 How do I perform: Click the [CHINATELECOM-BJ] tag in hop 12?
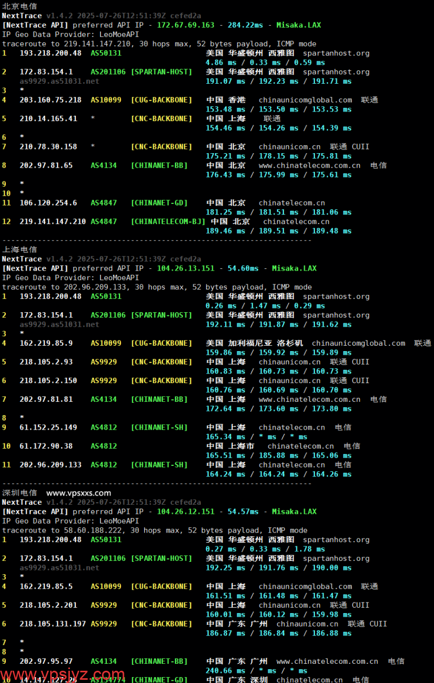(x=169, y=221)
